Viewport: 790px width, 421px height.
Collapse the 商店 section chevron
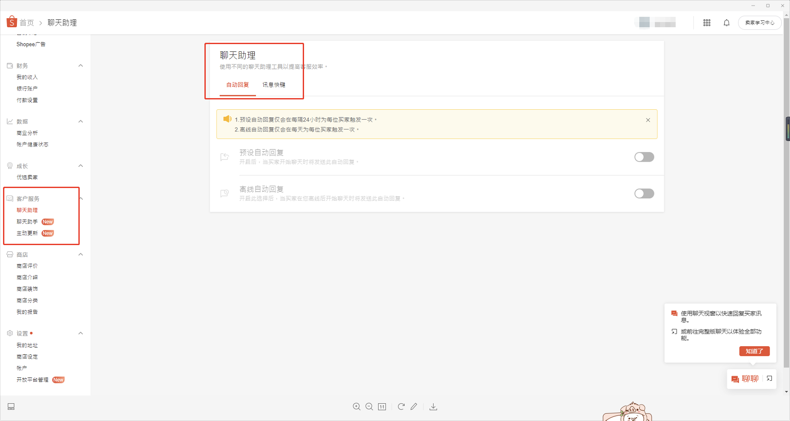pyautogui.click(x=81, y=255)
